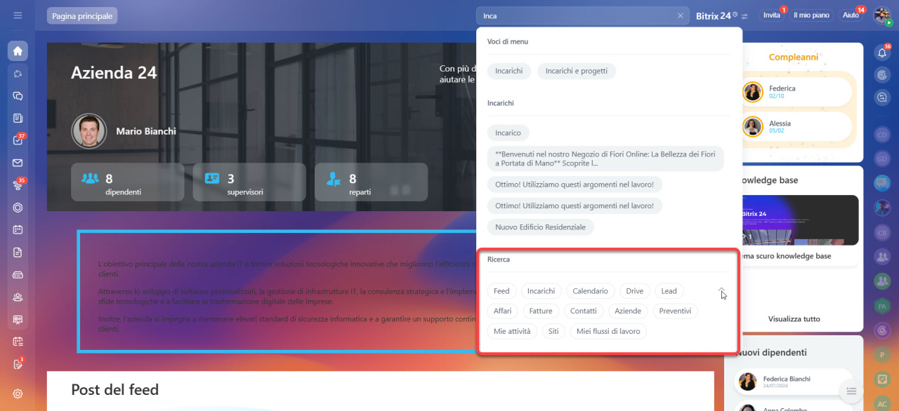This screenshot has height=411, width=899.
Task: Select the Pagina principale tab
Action: point(82,15)
